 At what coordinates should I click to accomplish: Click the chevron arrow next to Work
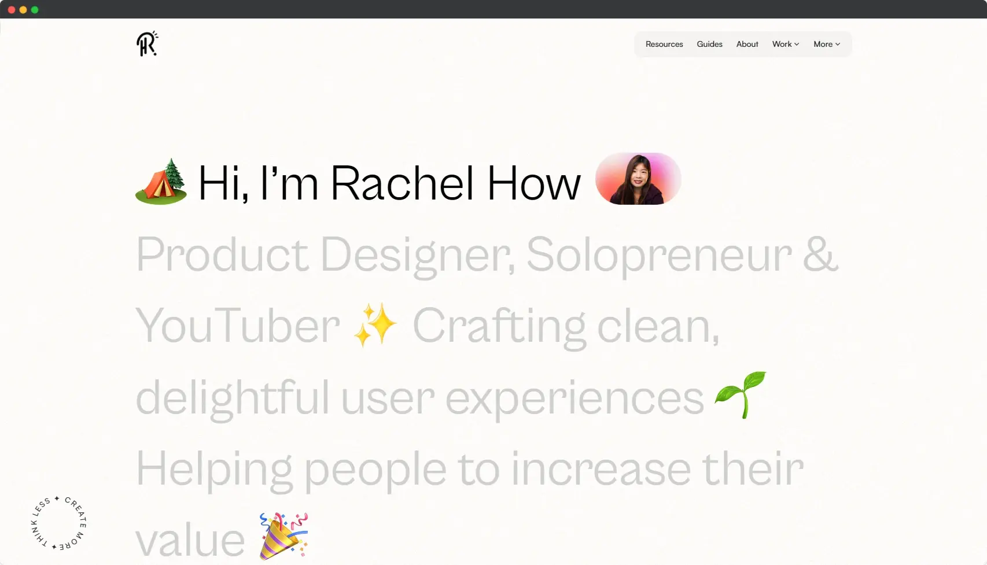[797, 45]
